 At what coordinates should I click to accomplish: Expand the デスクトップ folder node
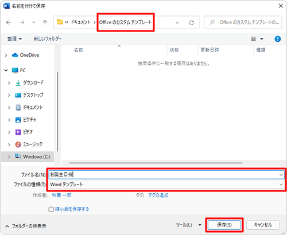click(9, 95)
